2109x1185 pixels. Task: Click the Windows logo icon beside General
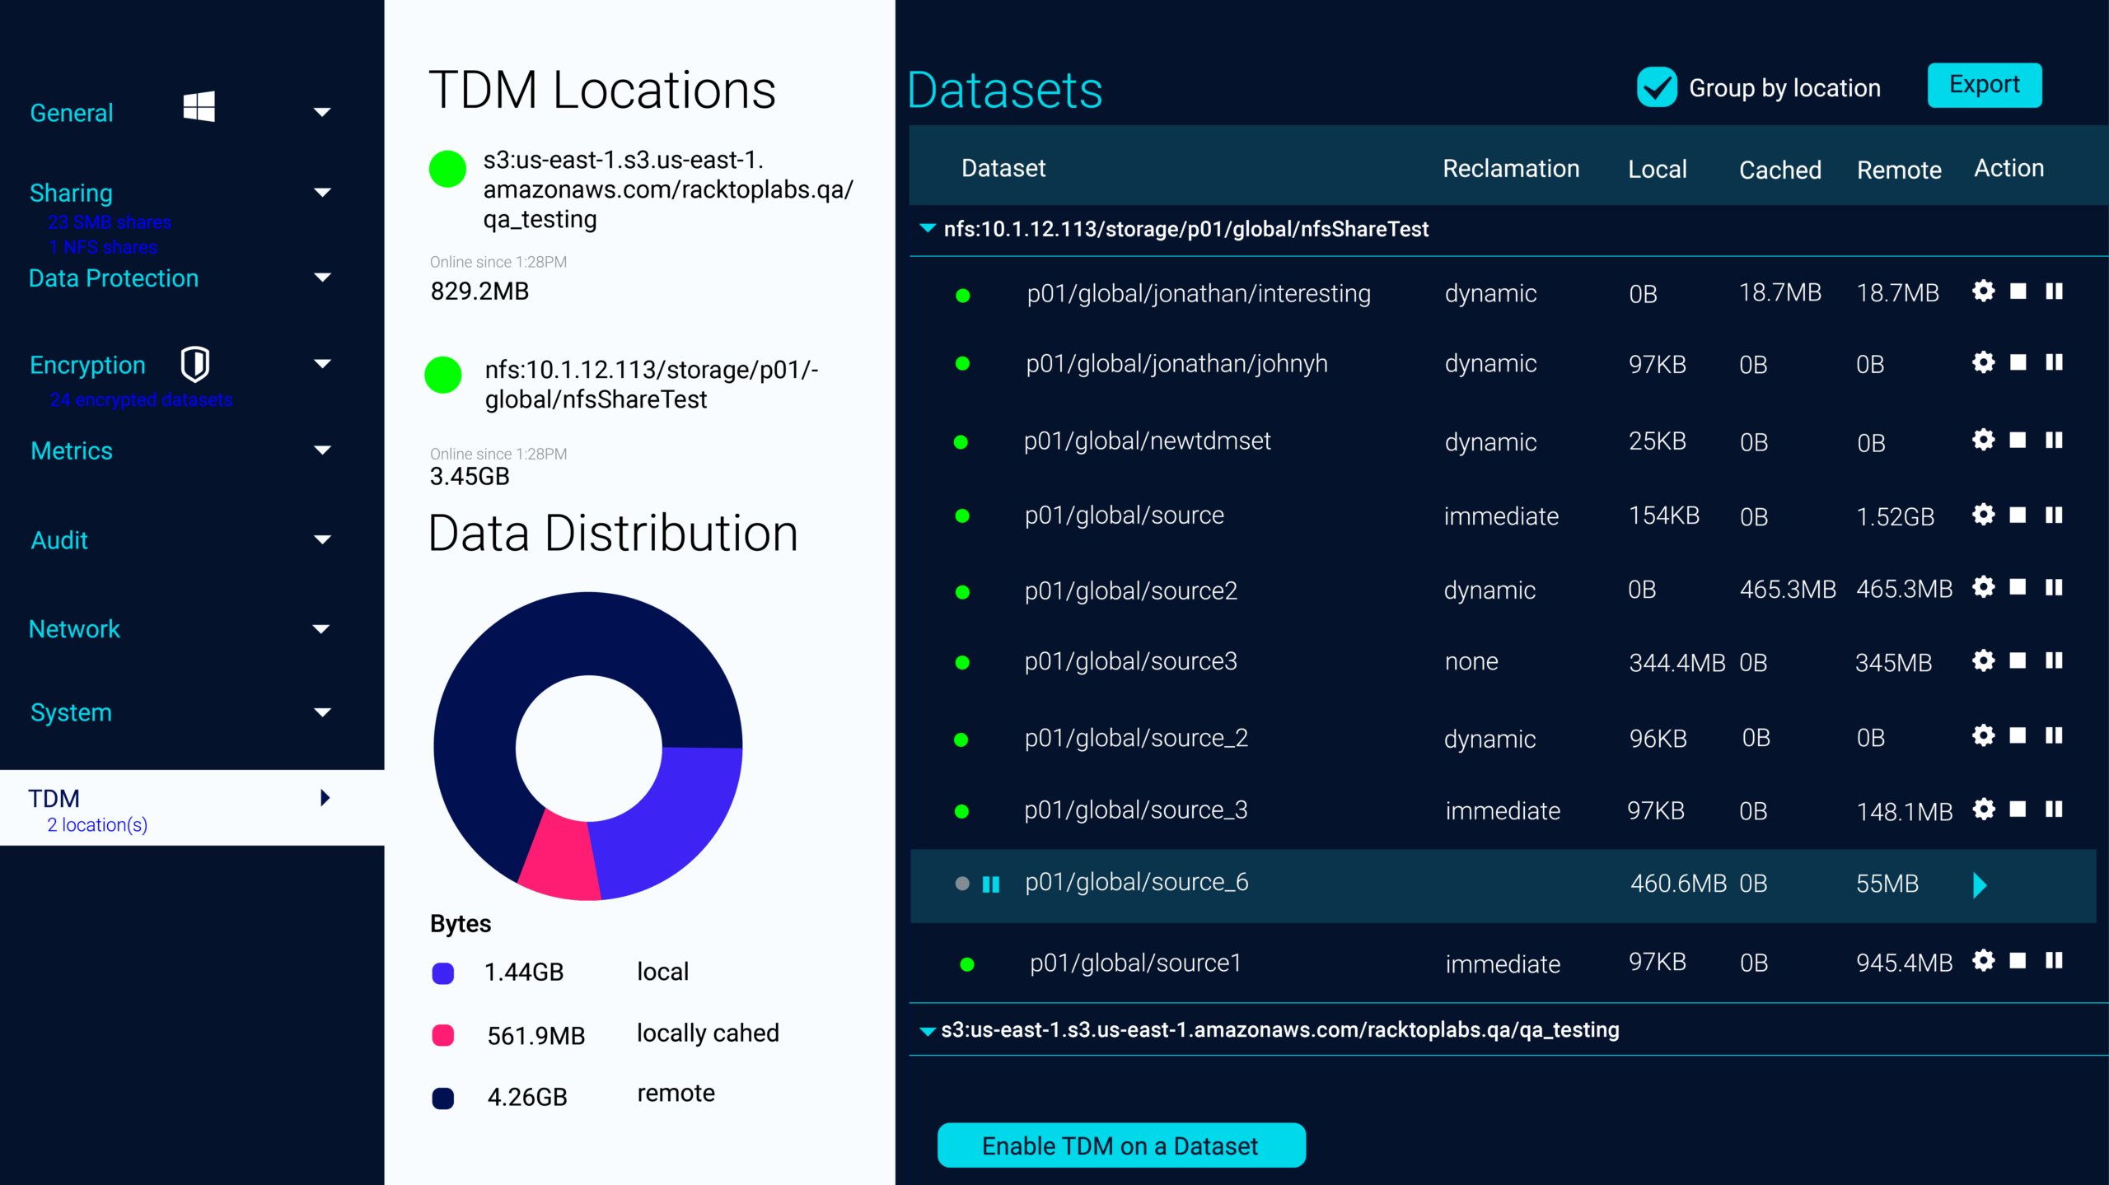pos(199,106)
